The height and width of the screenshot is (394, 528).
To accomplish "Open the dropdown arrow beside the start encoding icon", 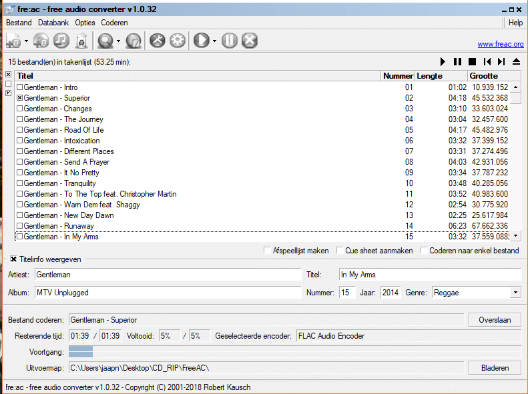I will point(214,41).
